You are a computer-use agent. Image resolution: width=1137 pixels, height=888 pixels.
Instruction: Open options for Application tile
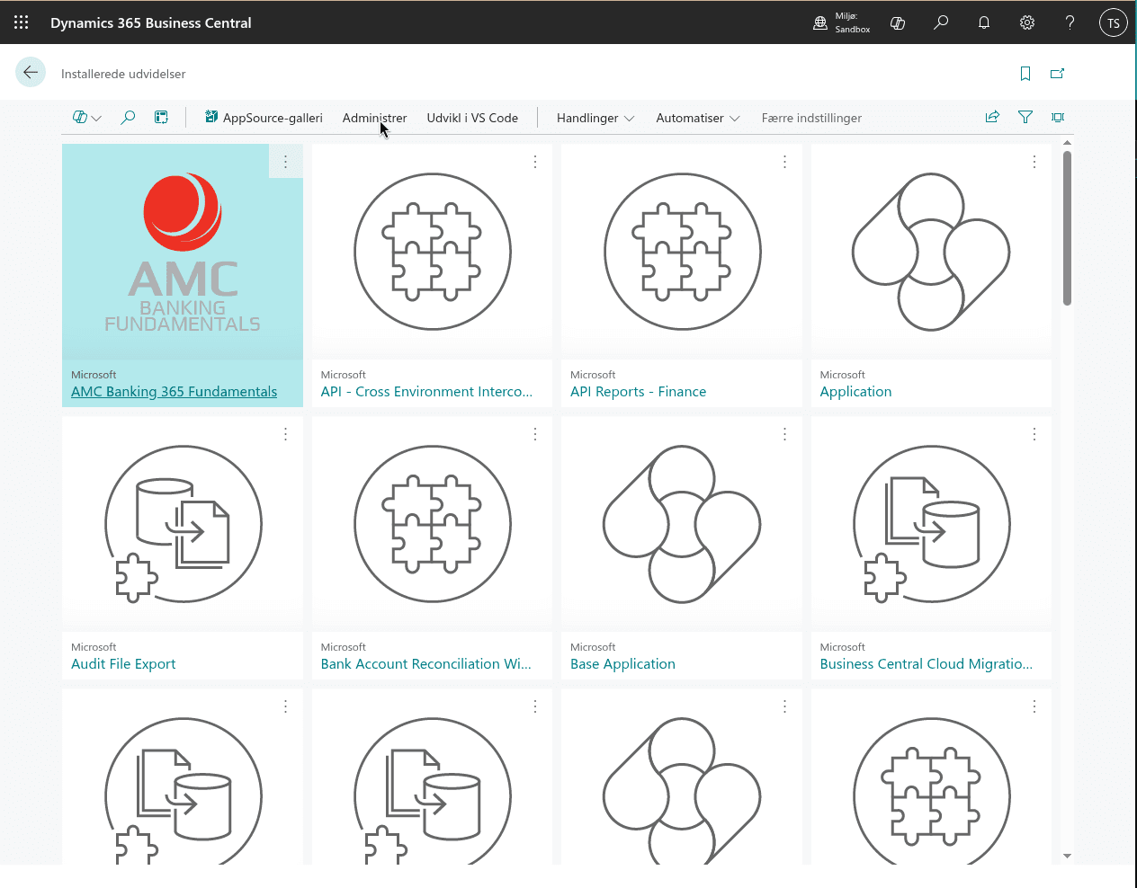[x=1034, y=162]
